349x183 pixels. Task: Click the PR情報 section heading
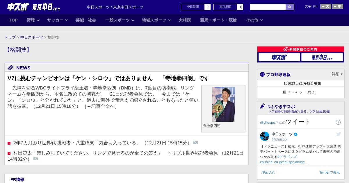tap(17, 180)
